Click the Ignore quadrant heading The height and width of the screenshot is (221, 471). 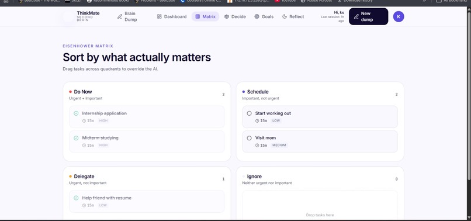tap(254, 177)
